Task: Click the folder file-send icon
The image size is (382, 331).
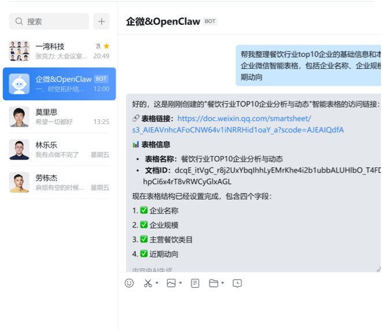Action: coord(214,284)
